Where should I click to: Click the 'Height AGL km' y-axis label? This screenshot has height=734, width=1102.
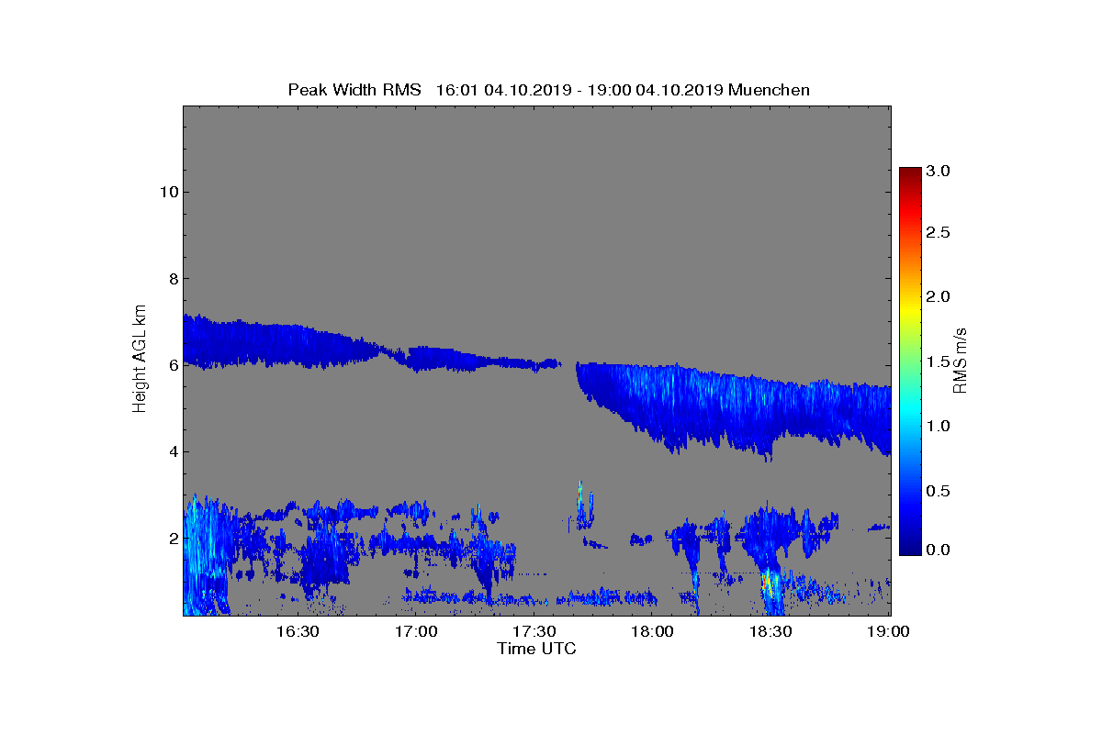pyautogui.click(x=140, y=360)
